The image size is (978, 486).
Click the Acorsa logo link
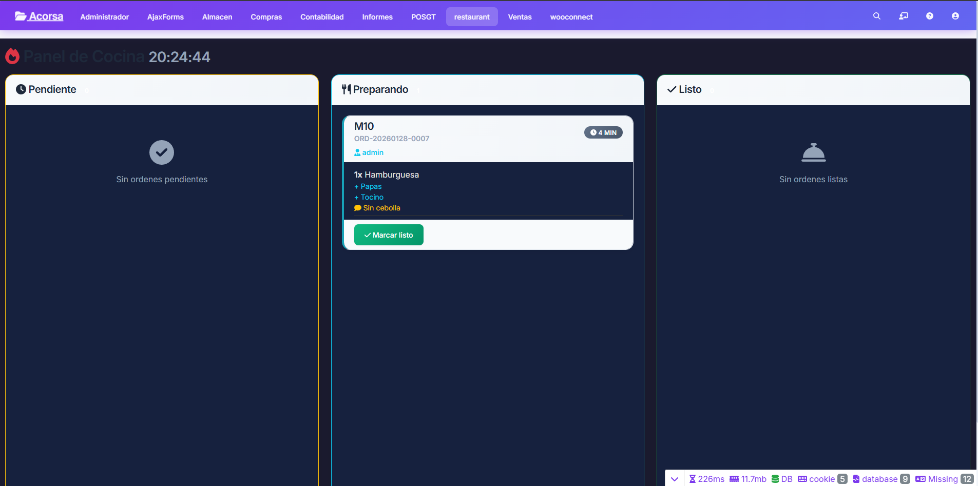pyautogui.click(x=39, y=16)
